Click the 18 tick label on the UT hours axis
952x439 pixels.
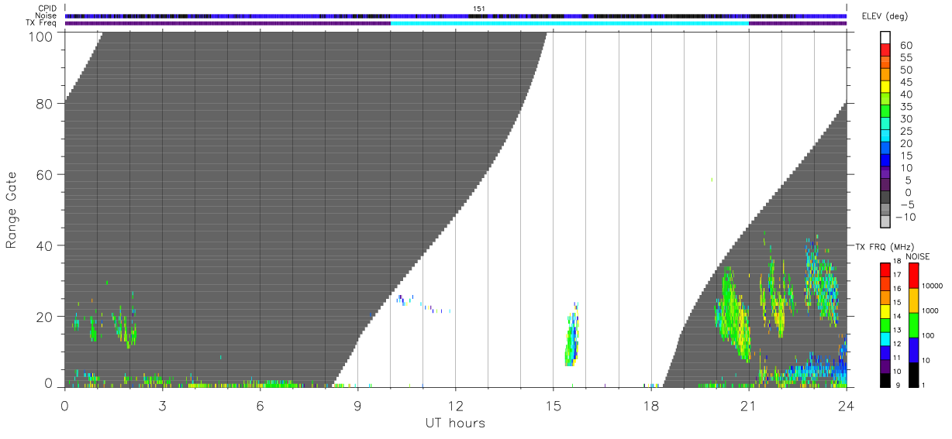click(651, 405)
